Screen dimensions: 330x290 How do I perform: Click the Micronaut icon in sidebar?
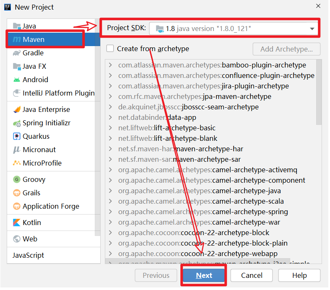17,150
